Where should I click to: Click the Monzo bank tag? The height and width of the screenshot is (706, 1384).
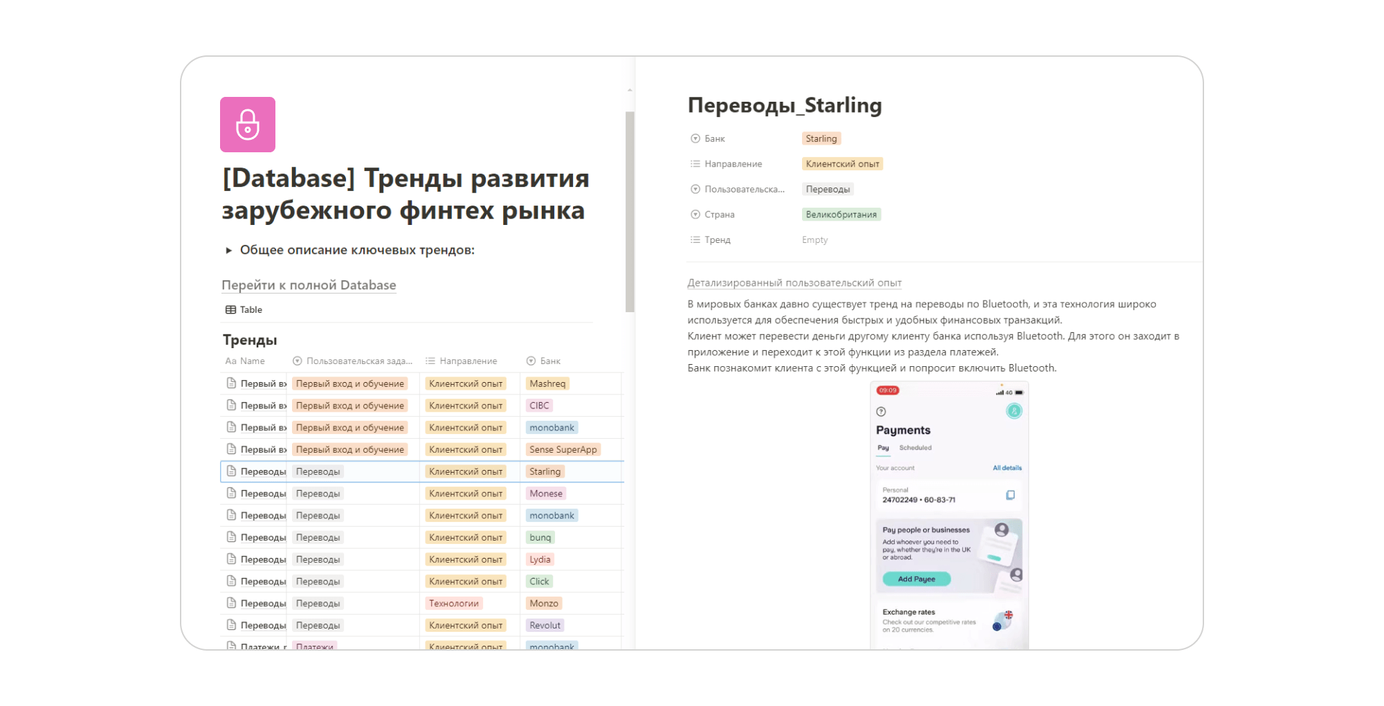(x=544, y=604)
